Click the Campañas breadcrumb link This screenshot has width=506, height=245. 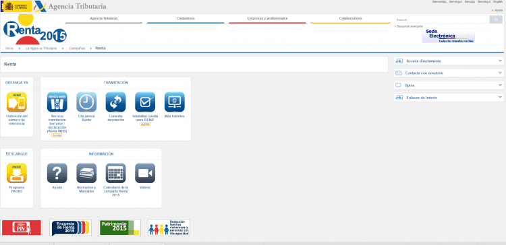tap(77, 48)
